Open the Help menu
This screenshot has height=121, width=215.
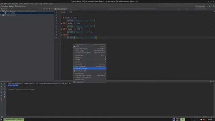click(x=51, y=4)
